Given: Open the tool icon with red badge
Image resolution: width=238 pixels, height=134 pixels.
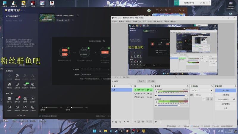Looking at the screenshot, I should click(x=17, y=99).
